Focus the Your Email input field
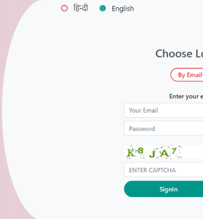 coord(163,110)
